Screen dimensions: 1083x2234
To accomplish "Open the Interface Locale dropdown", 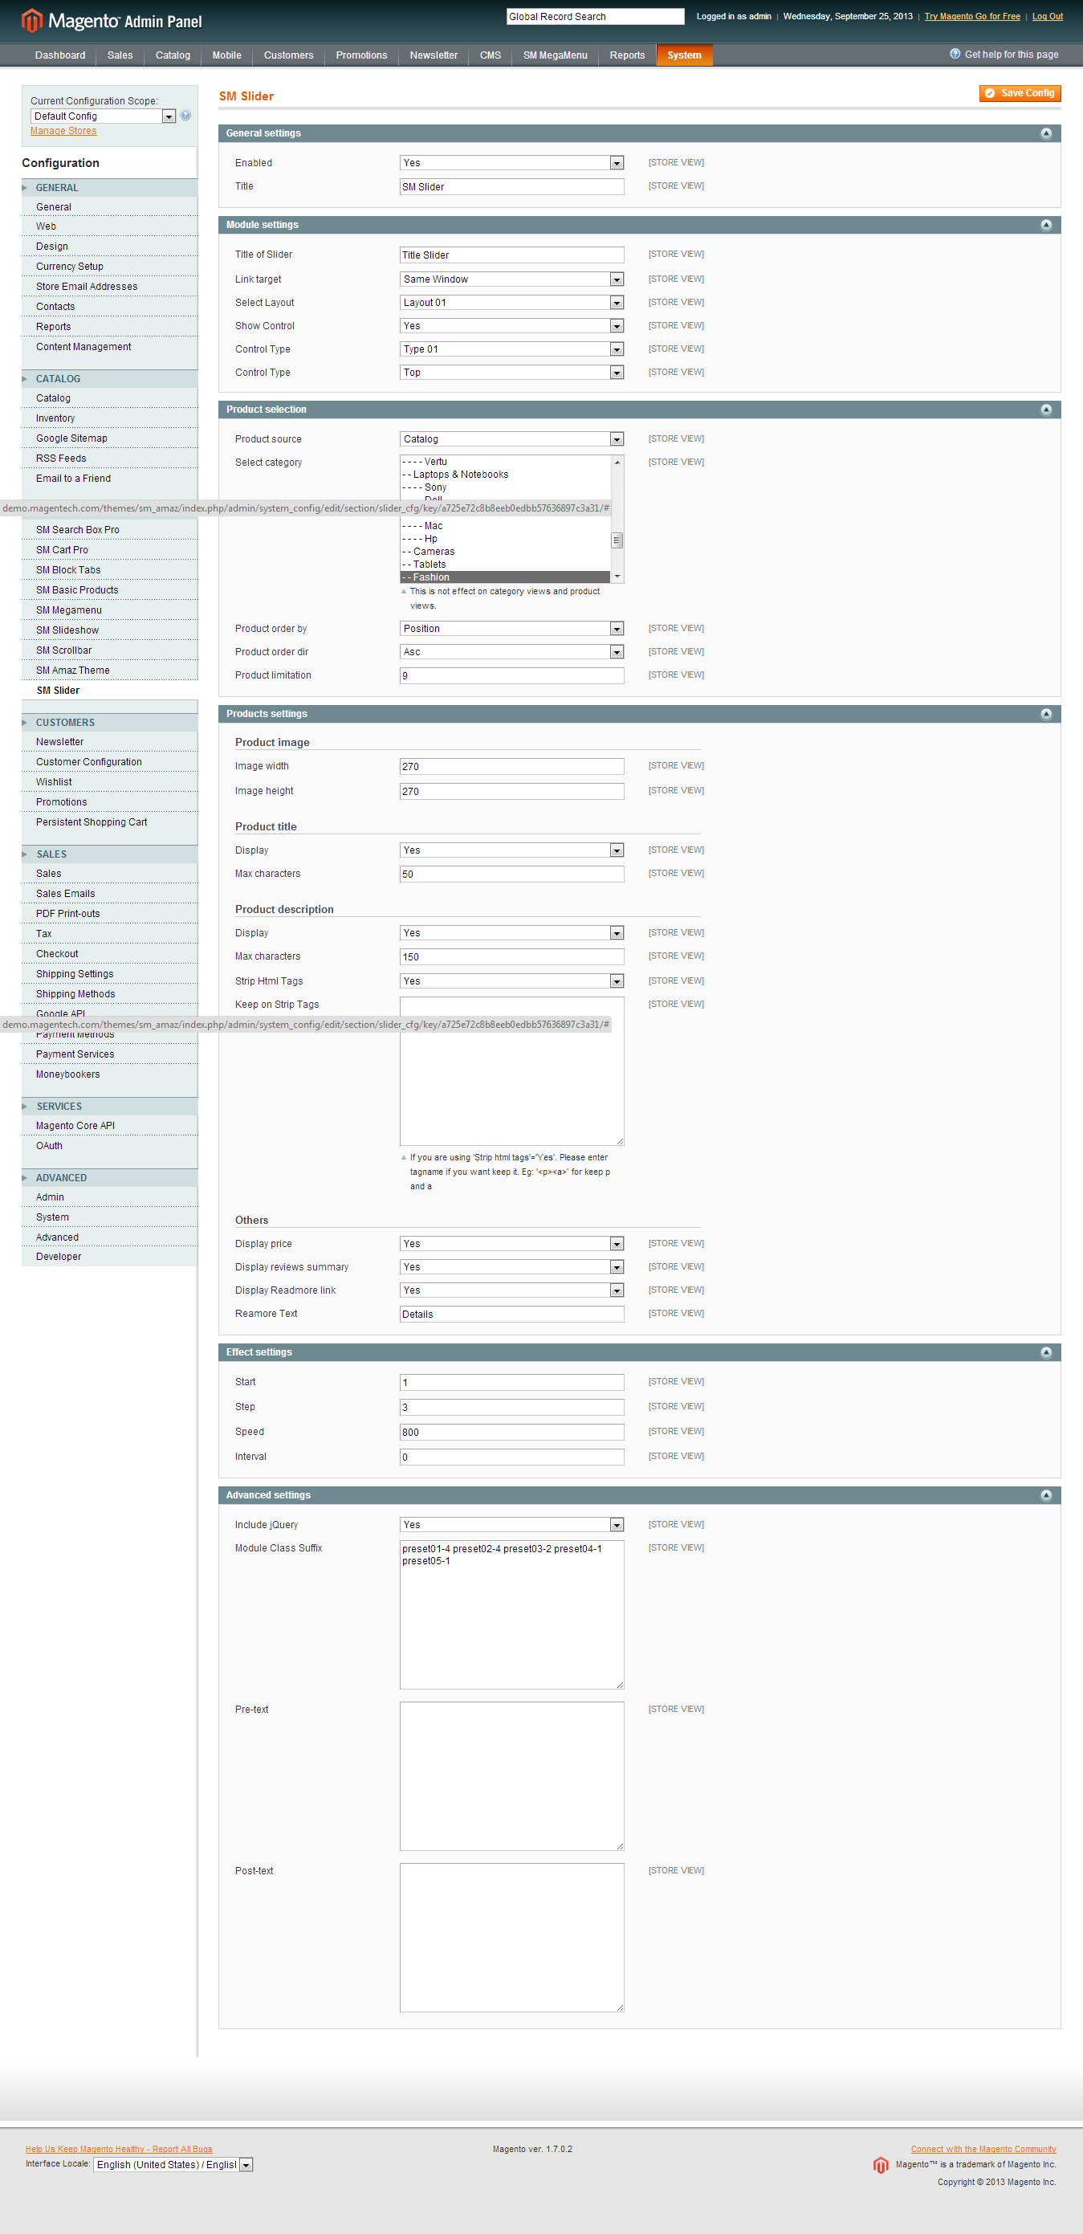I will point(173,2165).
